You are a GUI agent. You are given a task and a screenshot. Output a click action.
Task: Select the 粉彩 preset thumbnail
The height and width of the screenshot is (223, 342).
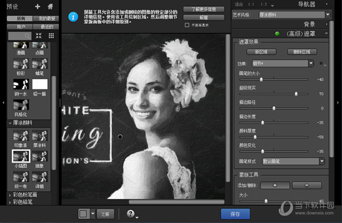[21, 64]
